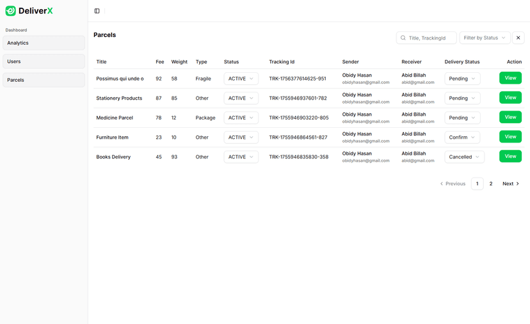This screenshot has width=530, height=324.
Task: Toggle the sidebar collapse icon
Action: click(x=97, y=11)
